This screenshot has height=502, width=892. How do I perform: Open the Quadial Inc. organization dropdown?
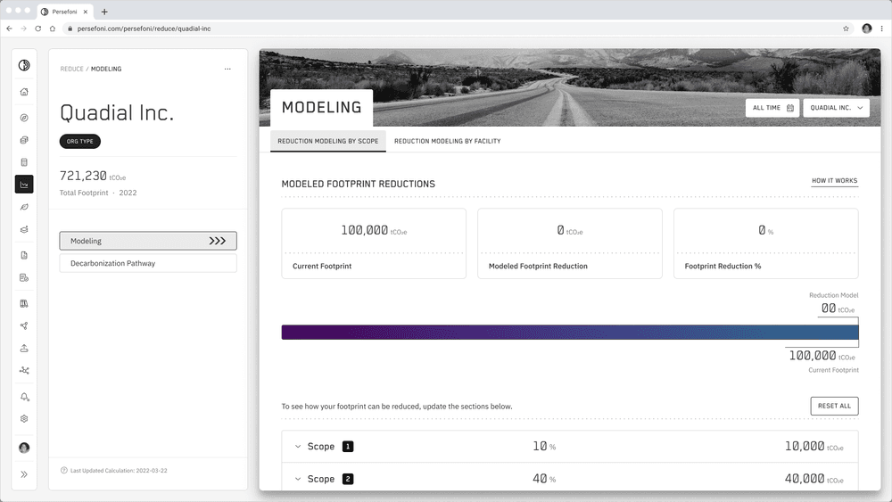pos(836,108)
